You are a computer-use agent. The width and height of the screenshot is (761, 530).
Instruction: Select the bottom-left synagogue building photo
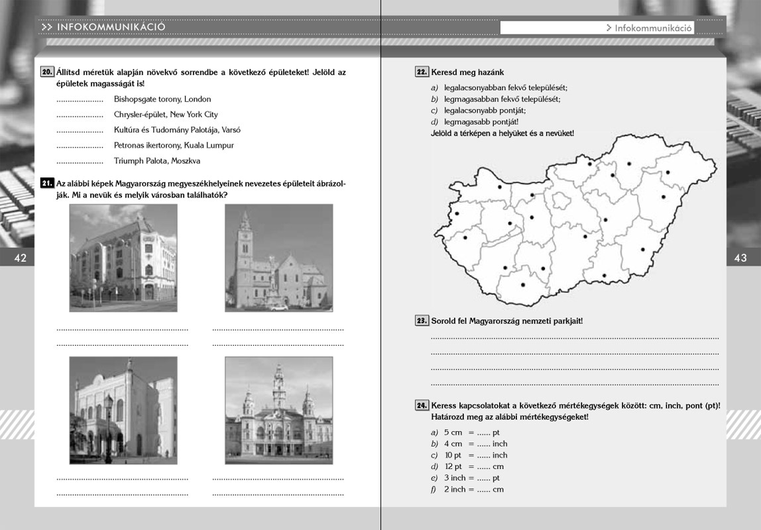(x=123, y=410)
